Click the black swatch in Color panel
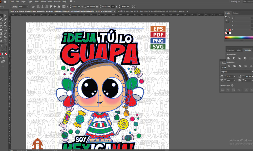253x151 pixels. (x=228, y=33)
